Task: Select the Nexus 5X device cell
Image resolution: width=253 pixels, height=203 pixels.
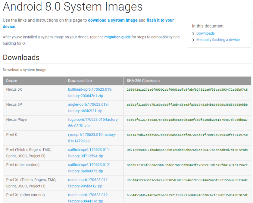Action: tap(34, 93)
